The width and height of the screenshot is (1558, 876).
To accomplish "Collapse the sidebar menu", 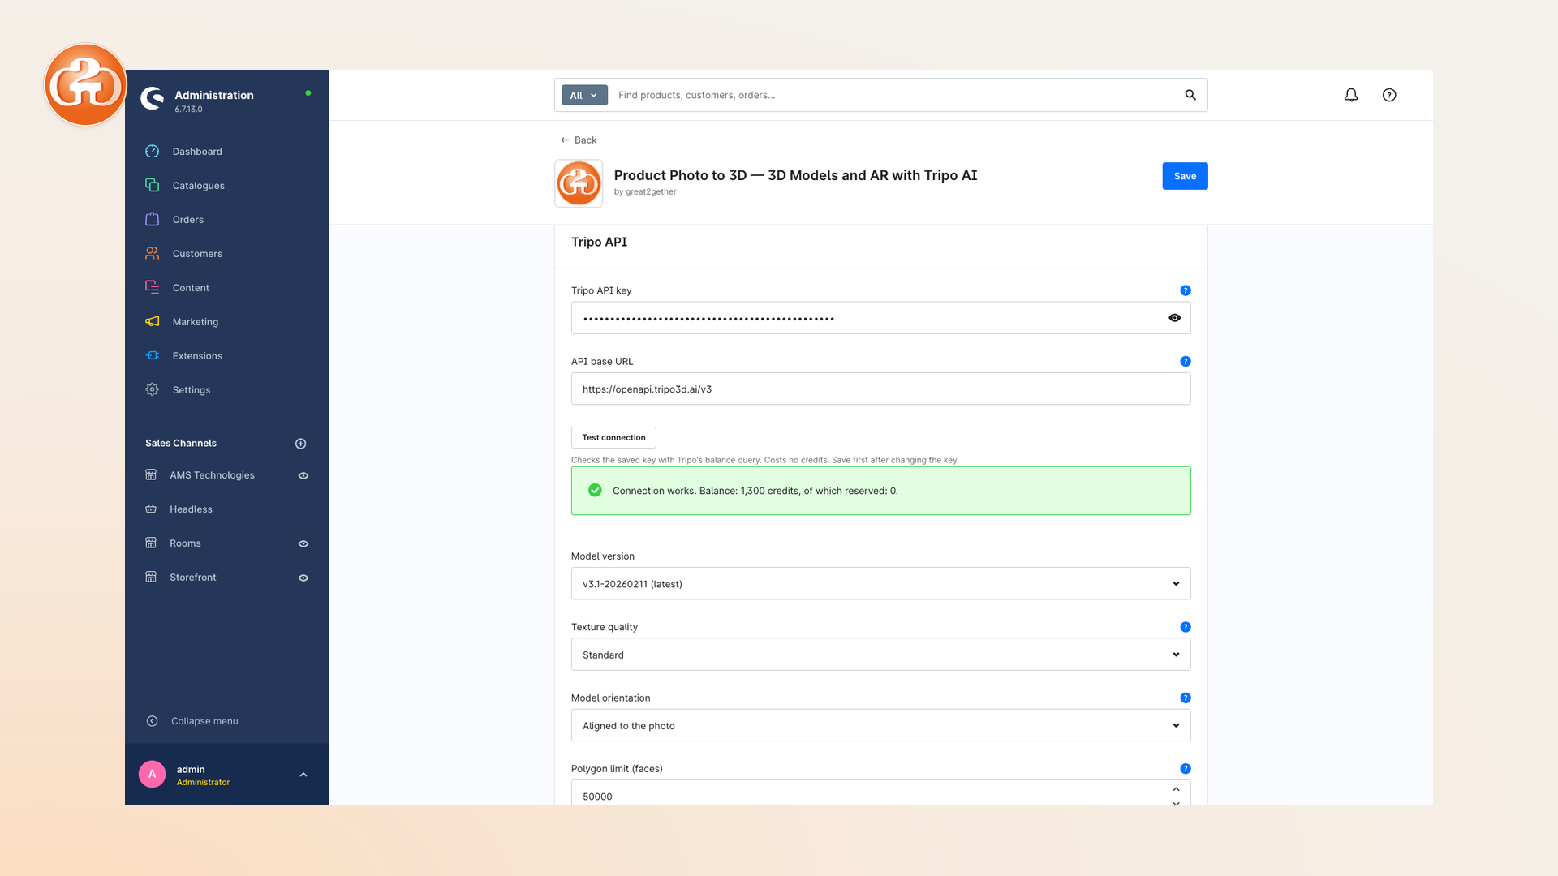I will [x=192, y=721].
